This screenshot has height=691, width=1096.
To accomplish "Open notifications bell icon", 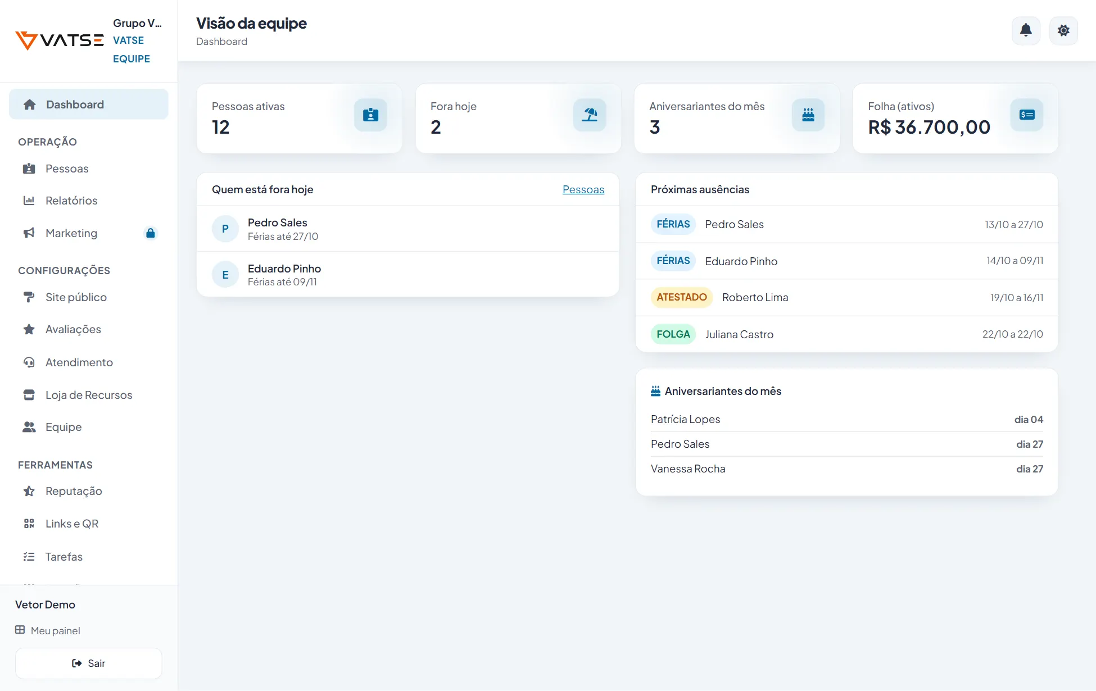I will 1026,30.
